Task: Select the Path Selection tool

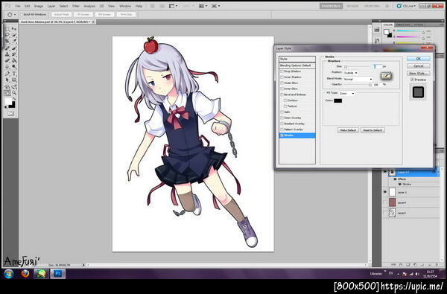Action: [x=7, y=80]
